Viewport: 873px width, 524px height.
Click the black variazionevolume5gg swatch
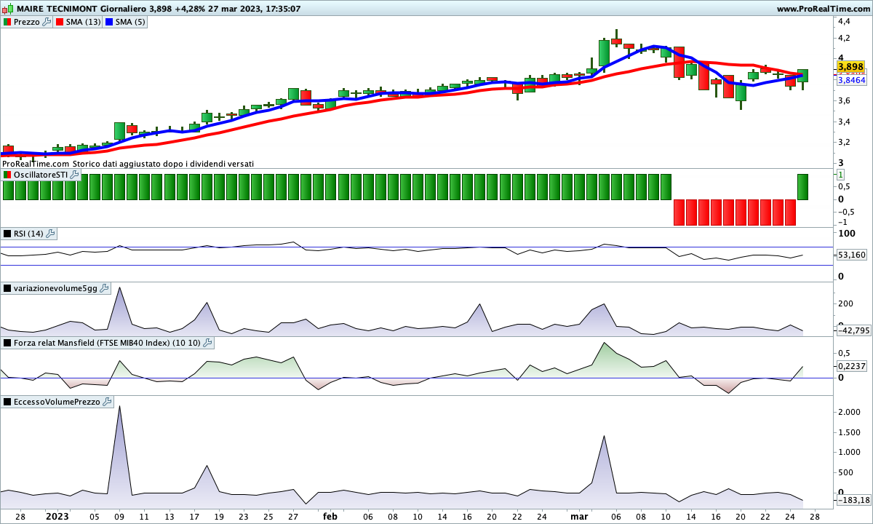point(7,288)
